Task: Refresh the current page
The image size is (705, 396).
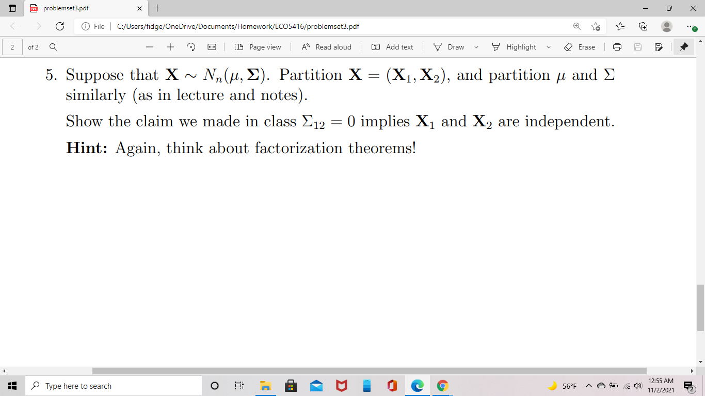Action: (x=59, y=26)
